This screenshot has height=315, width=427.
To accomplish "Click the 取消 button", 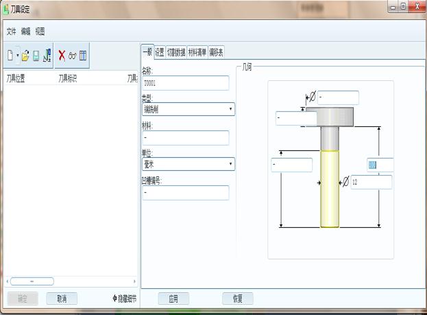I will tap(62, 299).
